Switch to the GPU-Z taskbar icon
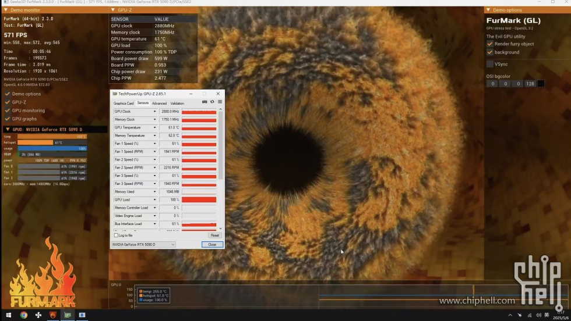This screenshot has width=571, height=321. (x=68, y=315)
